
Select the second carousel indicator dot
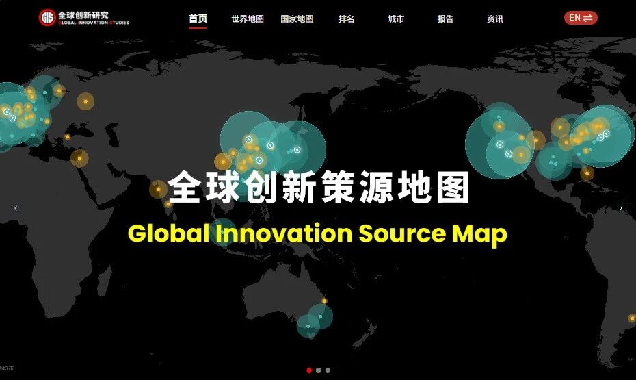coord(319,370)
